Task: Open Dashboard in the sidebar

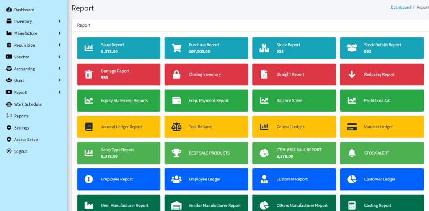Action: tap(24, 10)
